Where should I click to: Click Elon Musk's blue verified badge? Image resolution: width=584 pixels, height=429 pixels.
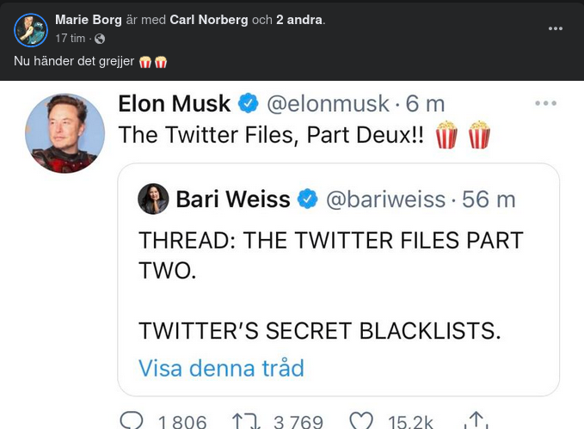pyautogui.click(x=249, y=104)
